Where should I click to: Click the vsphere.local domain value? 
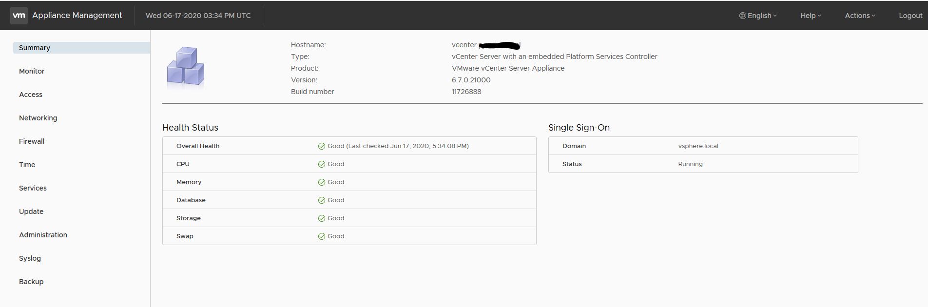(x=698, y=146)
